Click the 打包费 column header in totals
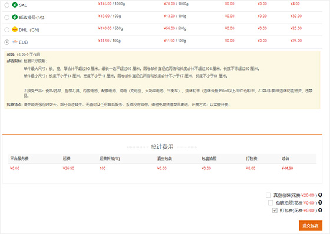This screenshot has width=330, height=234. point(252,159)
